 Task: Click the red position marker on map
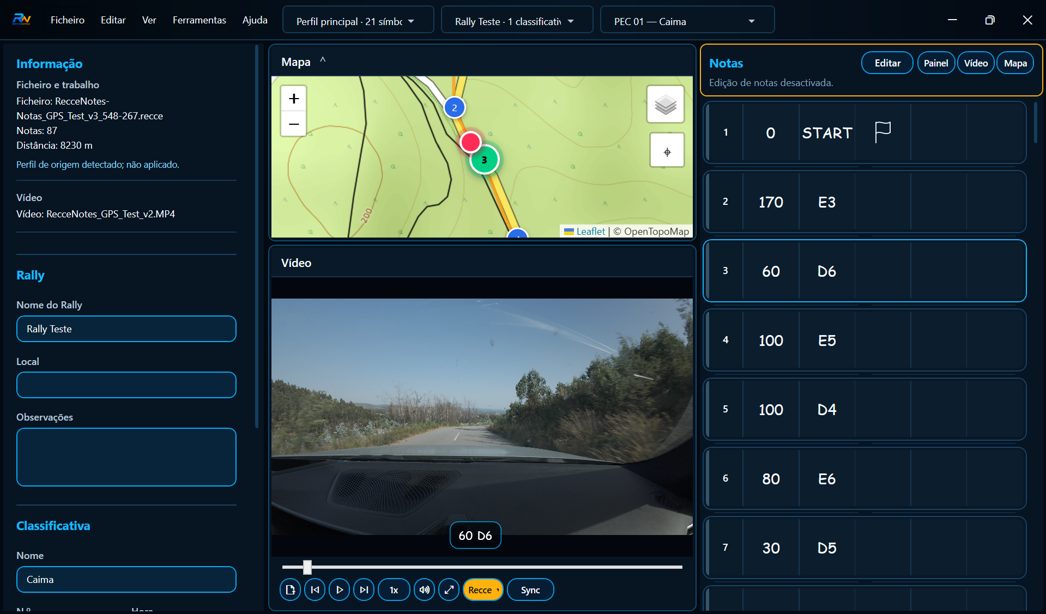pos(470,142)
